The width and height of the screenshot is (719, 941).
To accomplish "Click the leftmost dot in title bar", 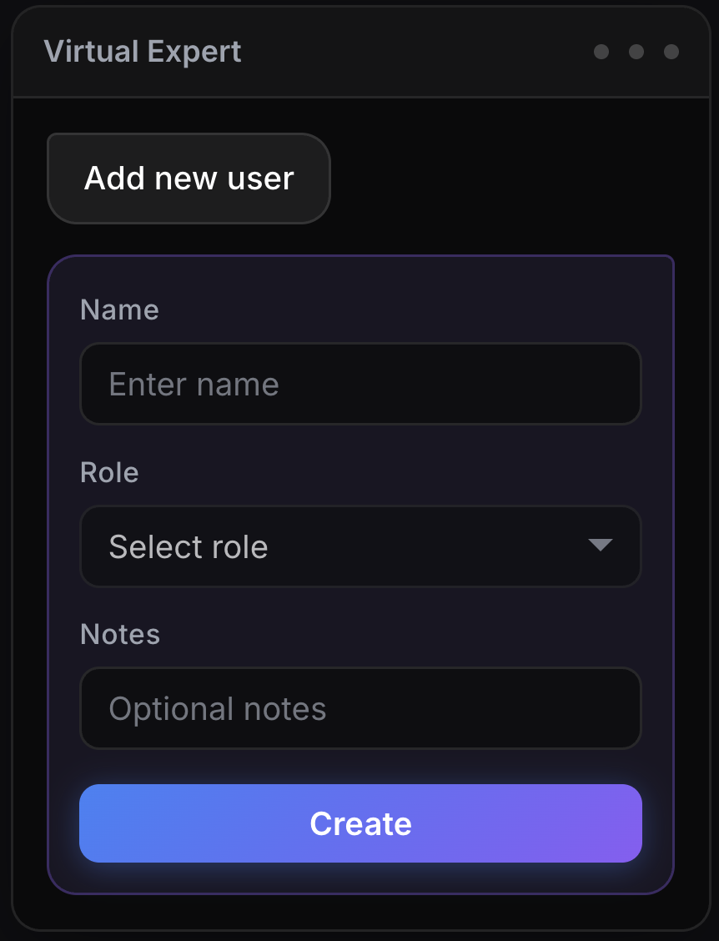I will click(x=601, y=52).
